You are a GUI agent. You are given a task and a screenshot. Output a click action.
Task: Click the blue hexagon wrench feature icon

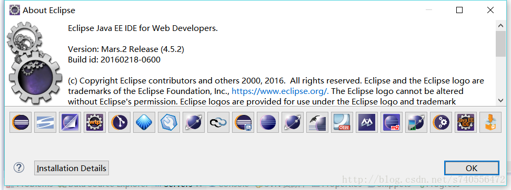[x=169, y=122]
